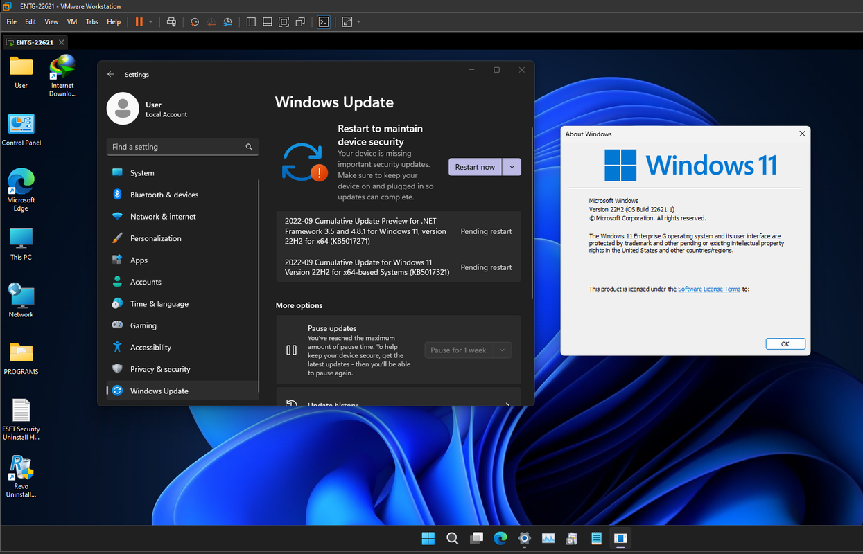Open Accounts settings category
863x554 pixels.
183,282
